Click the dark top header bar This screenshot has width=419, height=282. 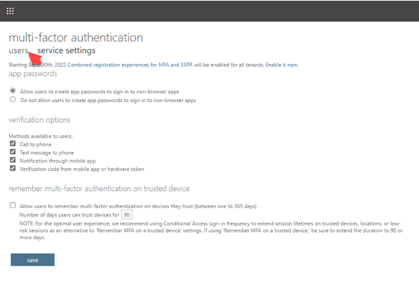(214, 11)
